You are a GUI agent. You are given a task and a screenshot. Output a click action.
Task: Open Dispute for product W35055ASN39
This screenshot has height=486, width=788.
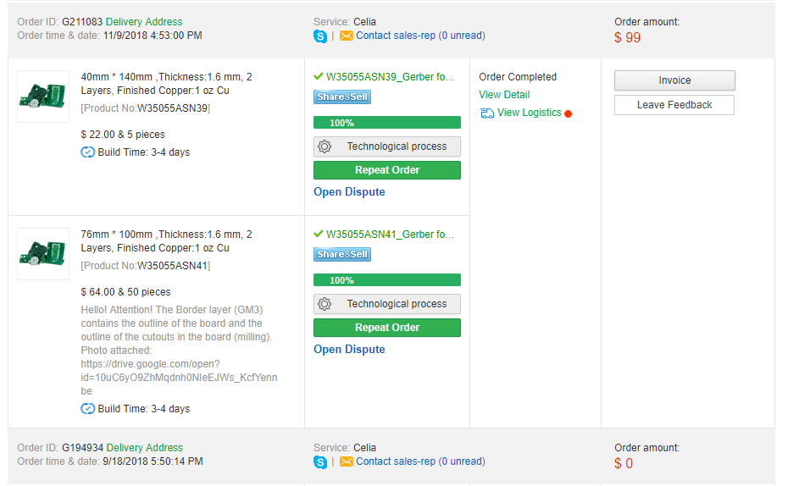click(349, 192)
